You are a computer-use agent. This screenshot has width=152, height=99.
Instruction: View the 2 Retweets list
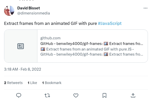pyautogui.click(x=13, y=83)
